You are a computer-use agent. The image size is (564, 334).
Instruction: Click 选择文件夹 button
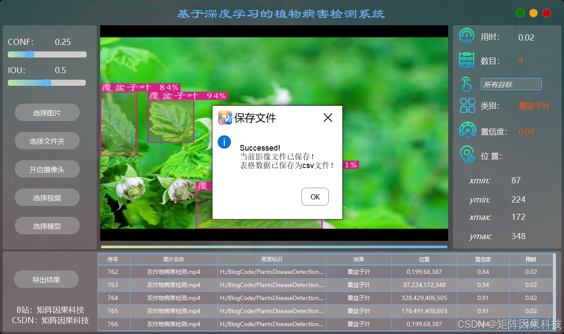[x=47, y=141]
